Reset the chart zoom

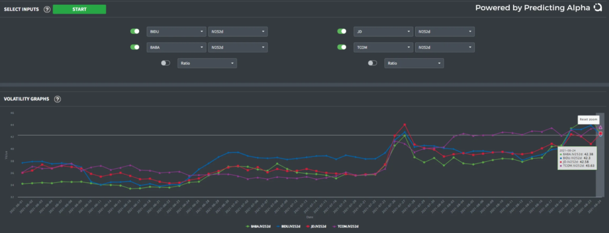click(589, 119)
